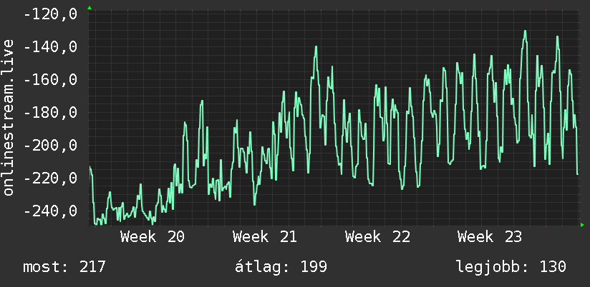Click the -240,0 y-axis label
This screenshot has height=287, width=590.
50,211
